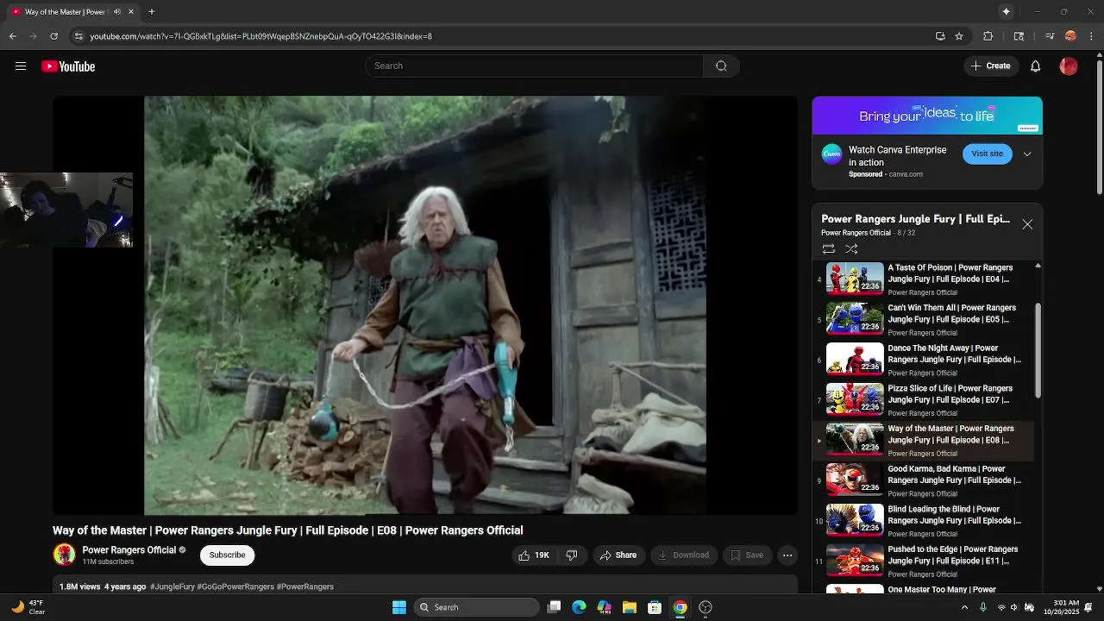
Task: Dislike the video with thumbs down
Action: pos(572,555)
